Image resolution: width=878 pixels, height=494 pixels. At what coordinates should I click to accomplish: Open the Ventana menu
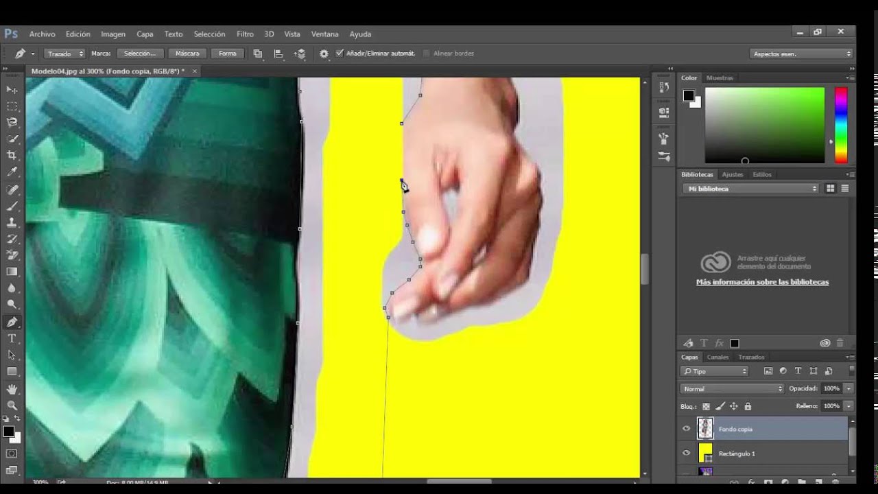324,34
